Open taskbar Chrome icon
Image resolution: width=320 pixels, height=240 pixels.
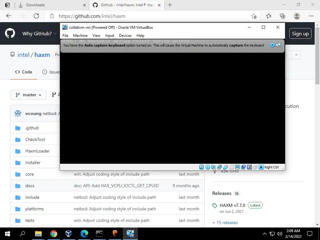click(x=53, y=234)
